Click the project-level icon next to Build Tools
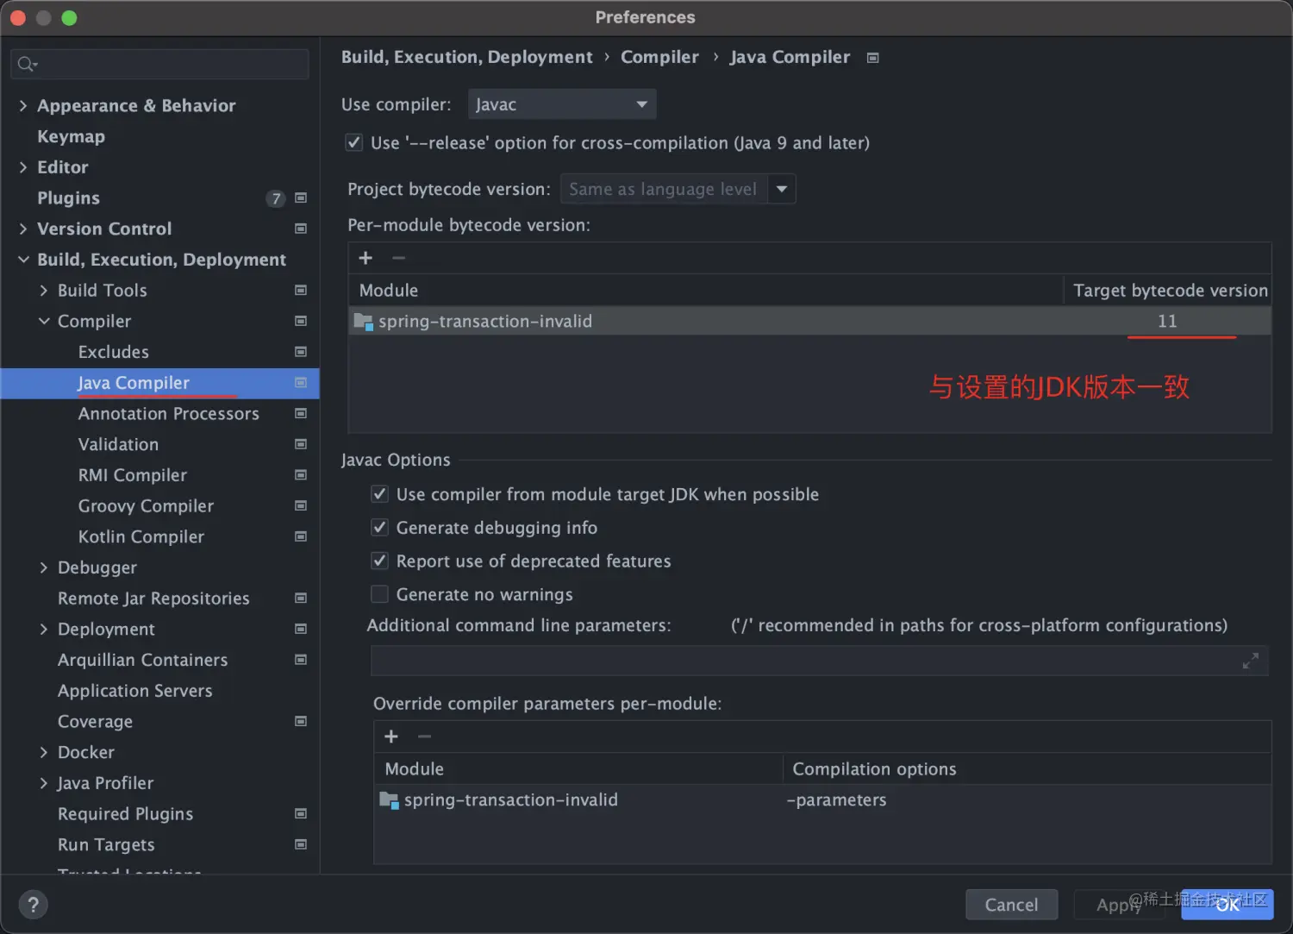 301,291
